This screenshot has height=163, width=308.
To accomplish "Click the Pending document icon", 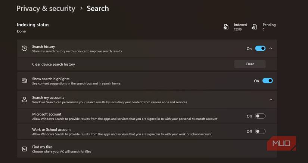I will tap(255, 27).
